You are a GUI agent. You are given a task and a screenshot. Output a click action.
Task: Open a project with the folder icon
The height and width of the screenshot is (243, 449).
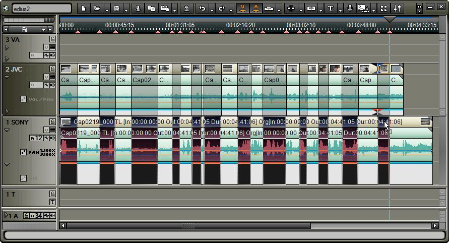click(97, 8)
